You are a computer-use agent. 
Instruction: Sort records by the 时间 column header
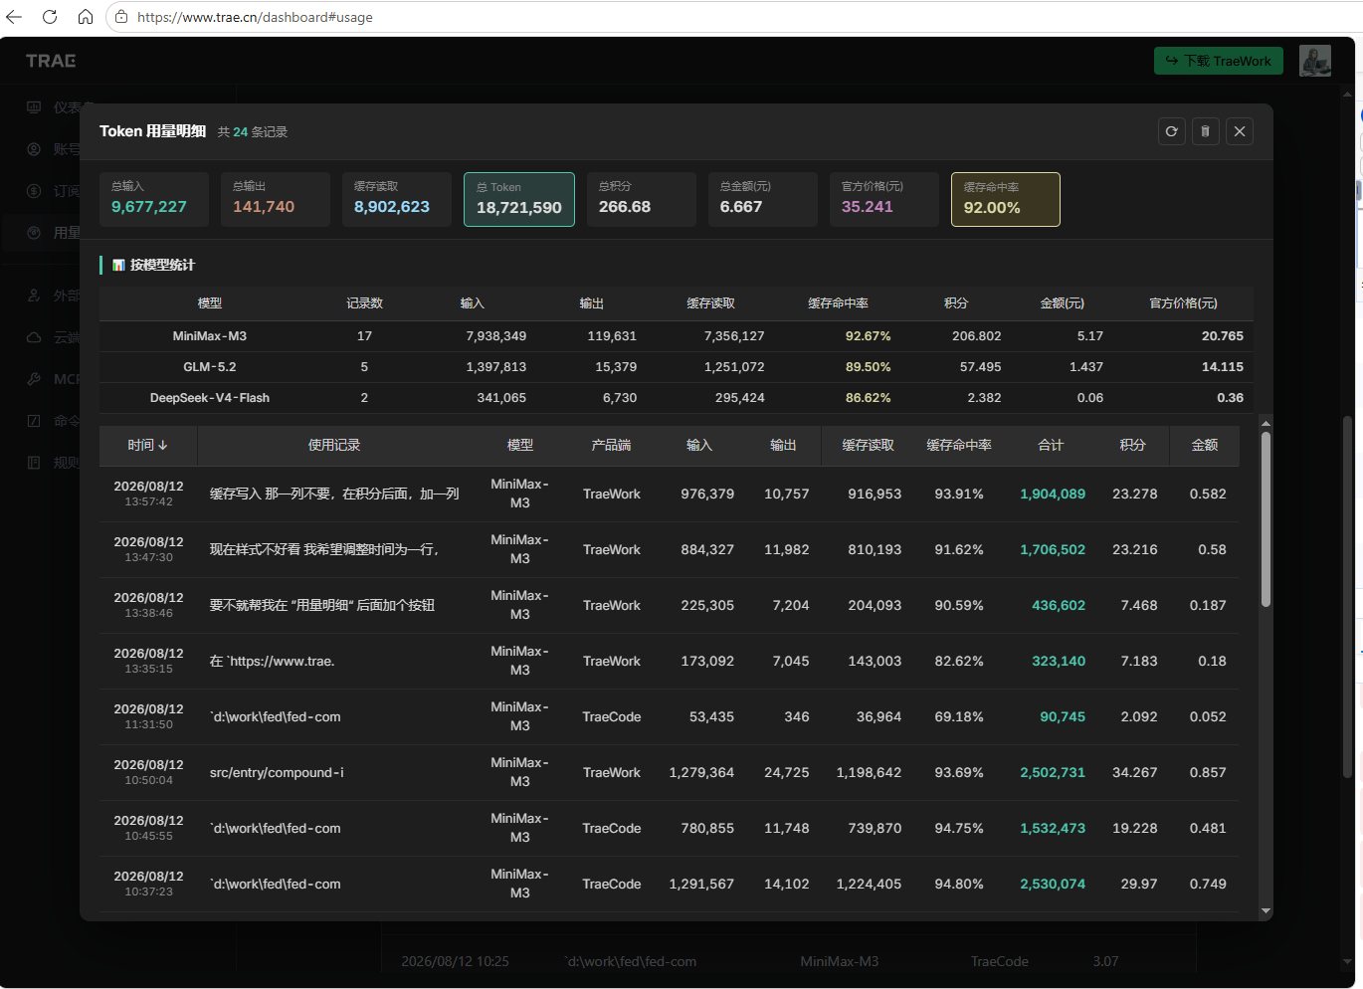coord(147,445)
